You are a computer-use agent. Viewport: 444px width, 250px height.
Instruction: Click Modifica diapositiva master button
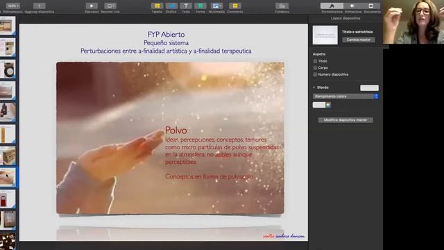(345, 120)
